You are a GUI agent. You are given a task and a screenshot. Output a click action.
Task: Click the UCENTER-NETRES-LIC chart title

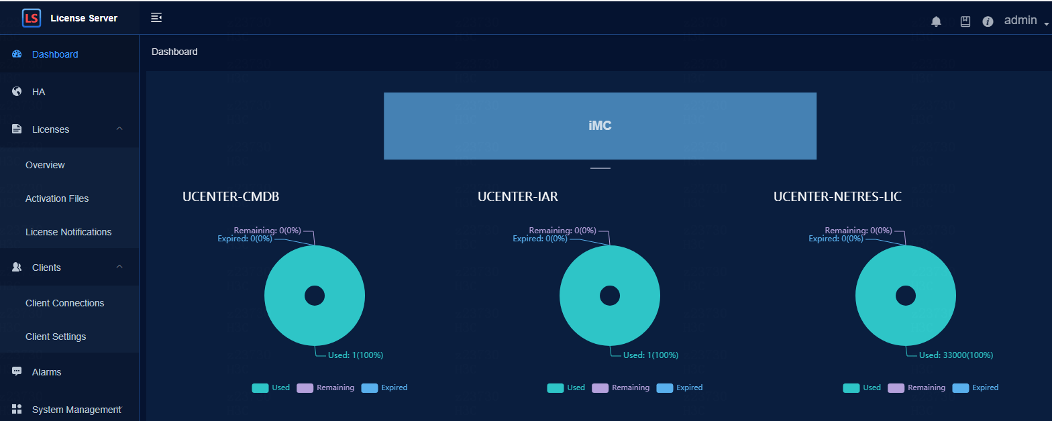837,197
